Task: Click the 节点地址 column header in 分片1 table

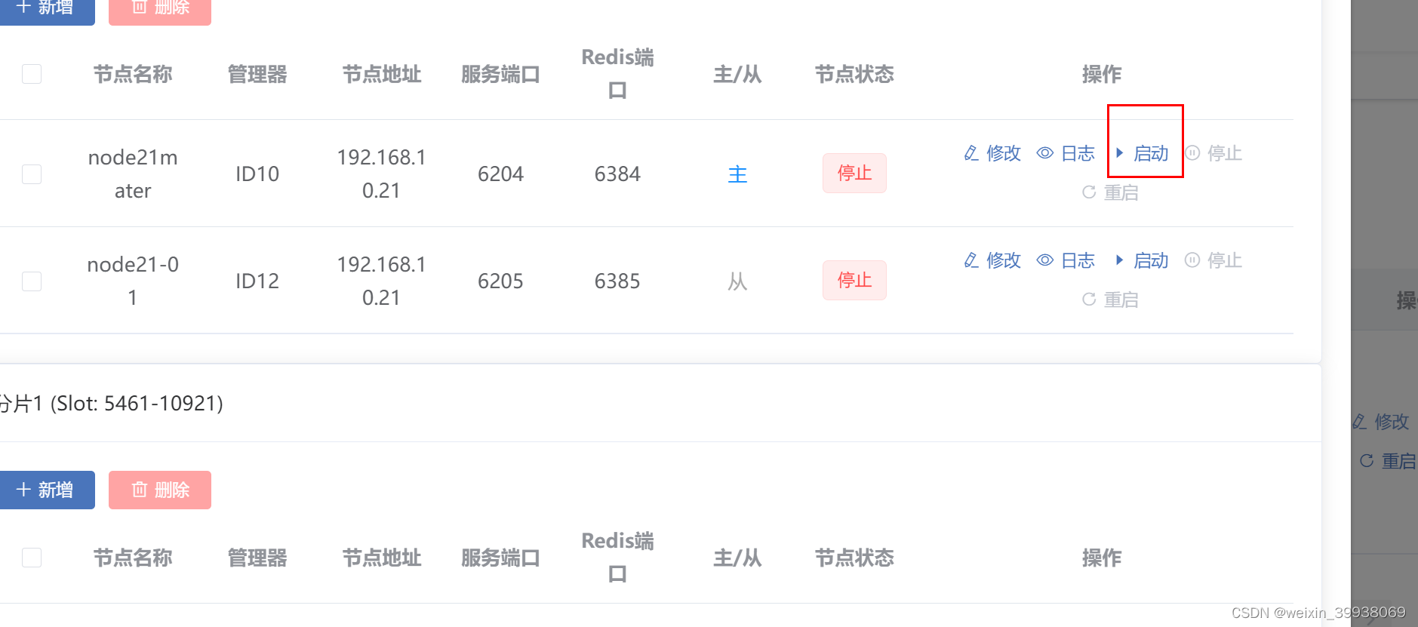Action: tap(381, 558)
